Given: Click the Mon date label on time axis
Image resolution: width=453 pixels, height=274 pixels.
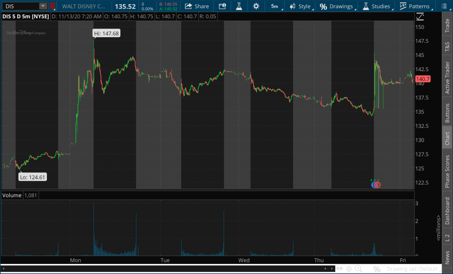Looking at the screenshot, I should (x=75, y=260).
